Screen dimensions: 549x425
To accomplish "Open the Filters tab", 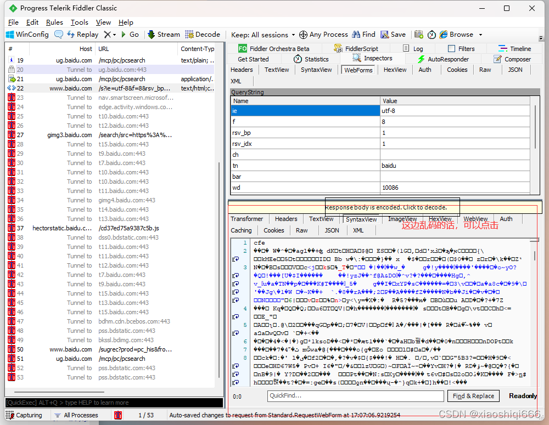I will (x=461, y=49).
